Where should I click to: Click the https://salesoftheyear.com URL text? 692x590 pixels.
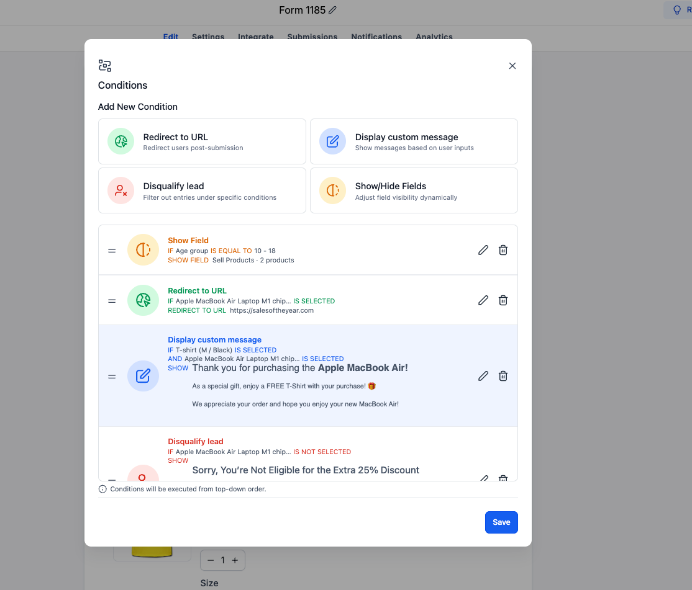pyautogui.click(x=272, y=310)
